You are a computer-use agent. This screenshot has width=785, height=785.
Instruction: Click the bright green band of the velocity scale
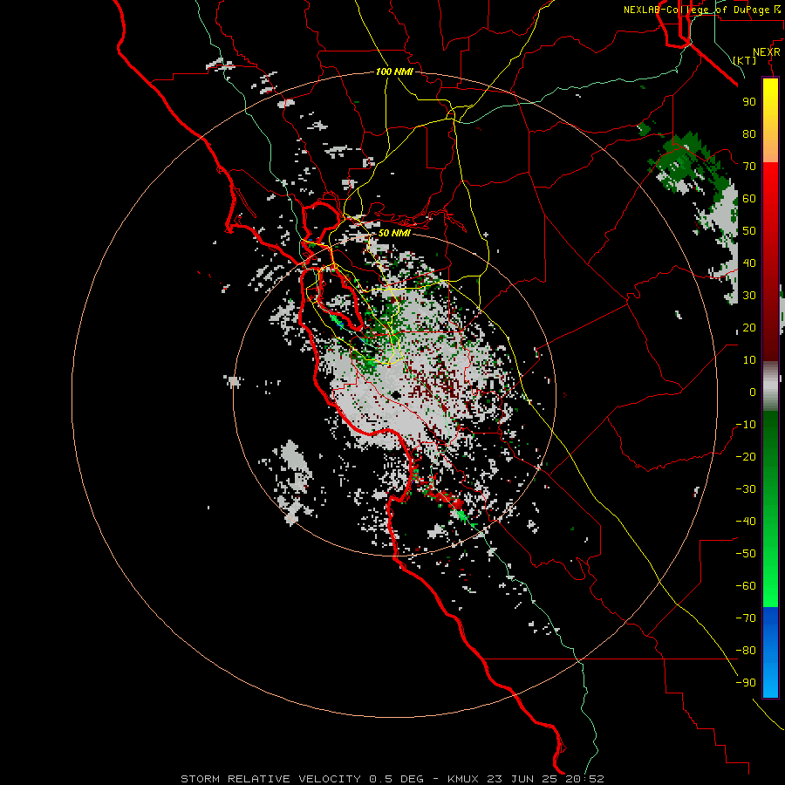[770, 576]
